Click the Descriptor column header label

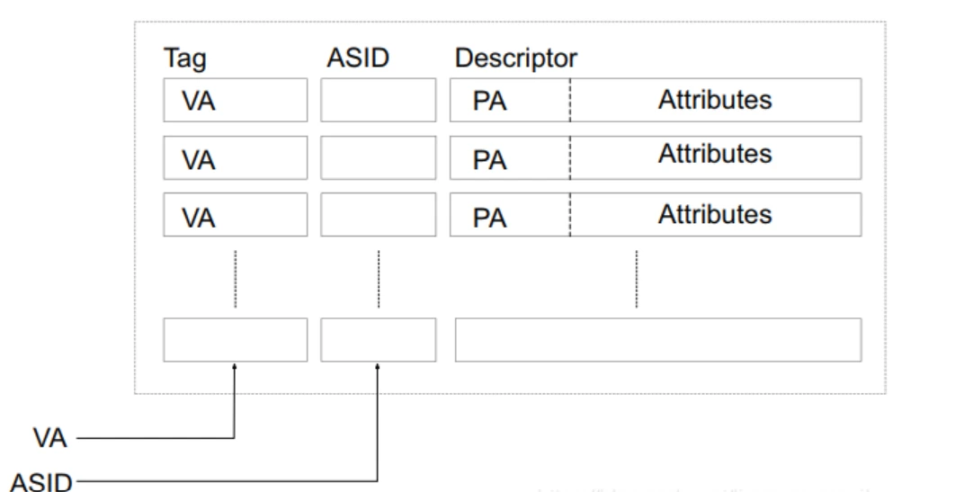(515, 59)
